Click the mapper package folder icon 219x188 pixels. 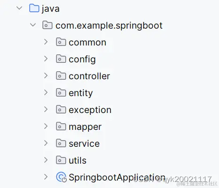point(61,126)
